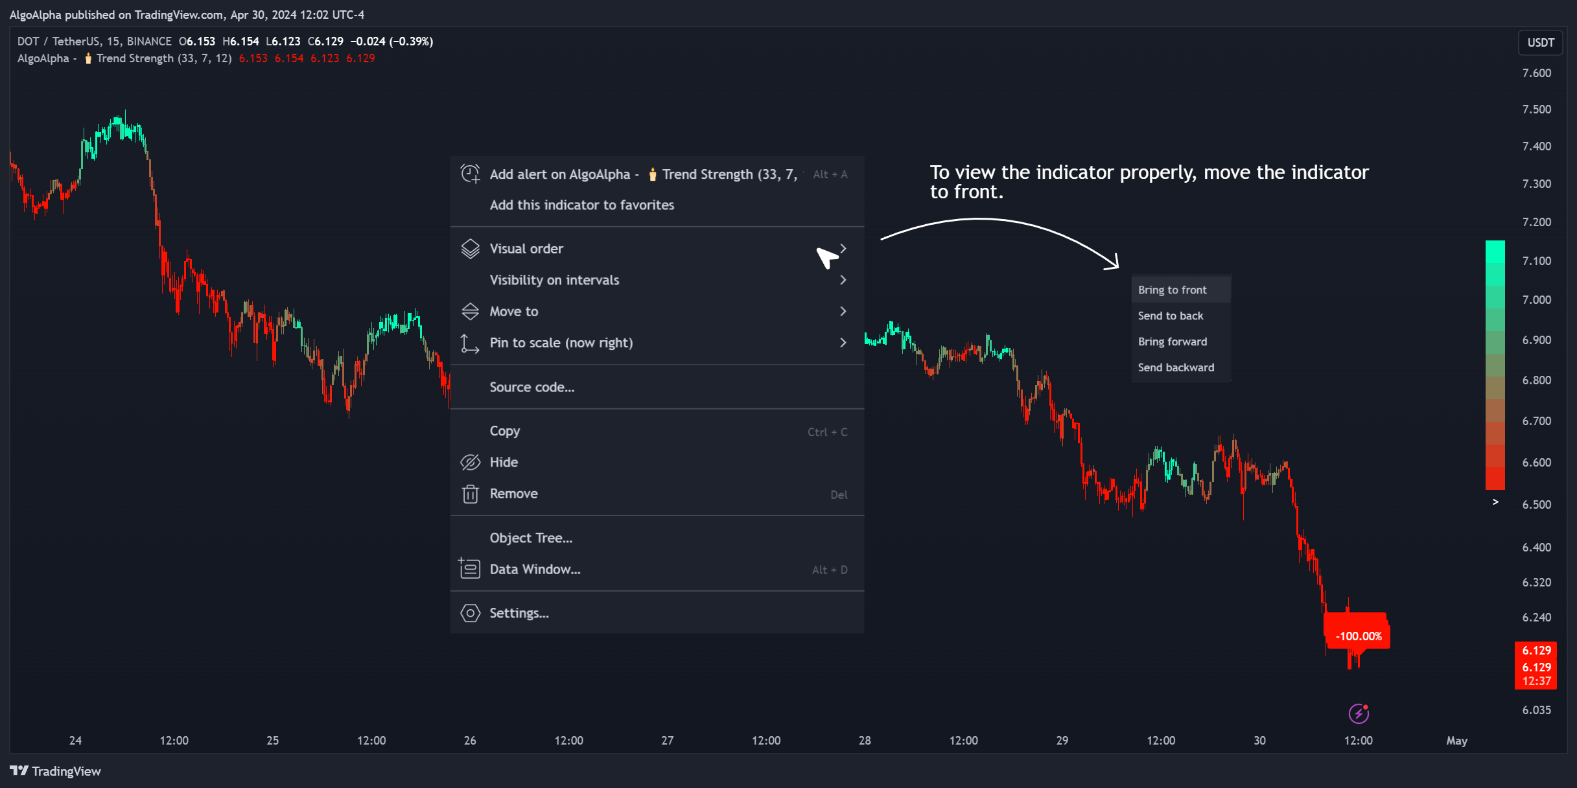The image size is (1577, 788).
Task: Select Add alert on AlgoAlpha Trend Strength
Action: 657,174
